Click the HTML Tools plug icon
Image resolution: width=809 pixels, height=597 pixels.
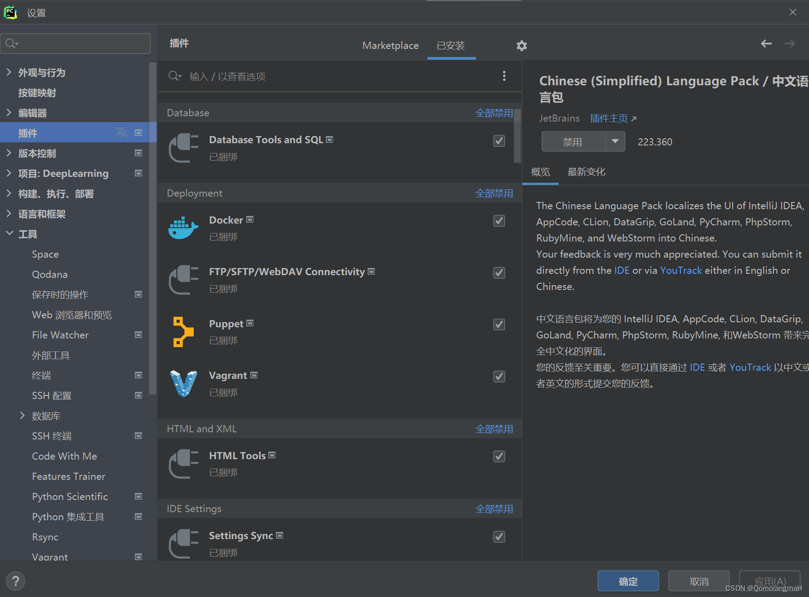point(183,464)
